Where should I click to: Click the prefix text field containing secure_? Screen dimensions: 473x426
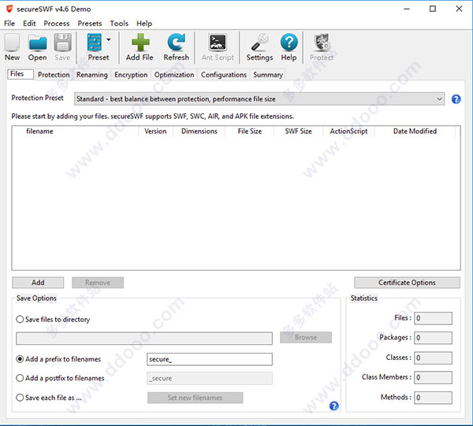coord(210,359)
